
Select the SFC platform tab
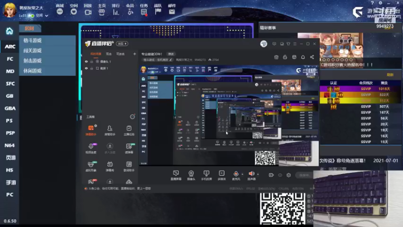[x=10, y=84]
